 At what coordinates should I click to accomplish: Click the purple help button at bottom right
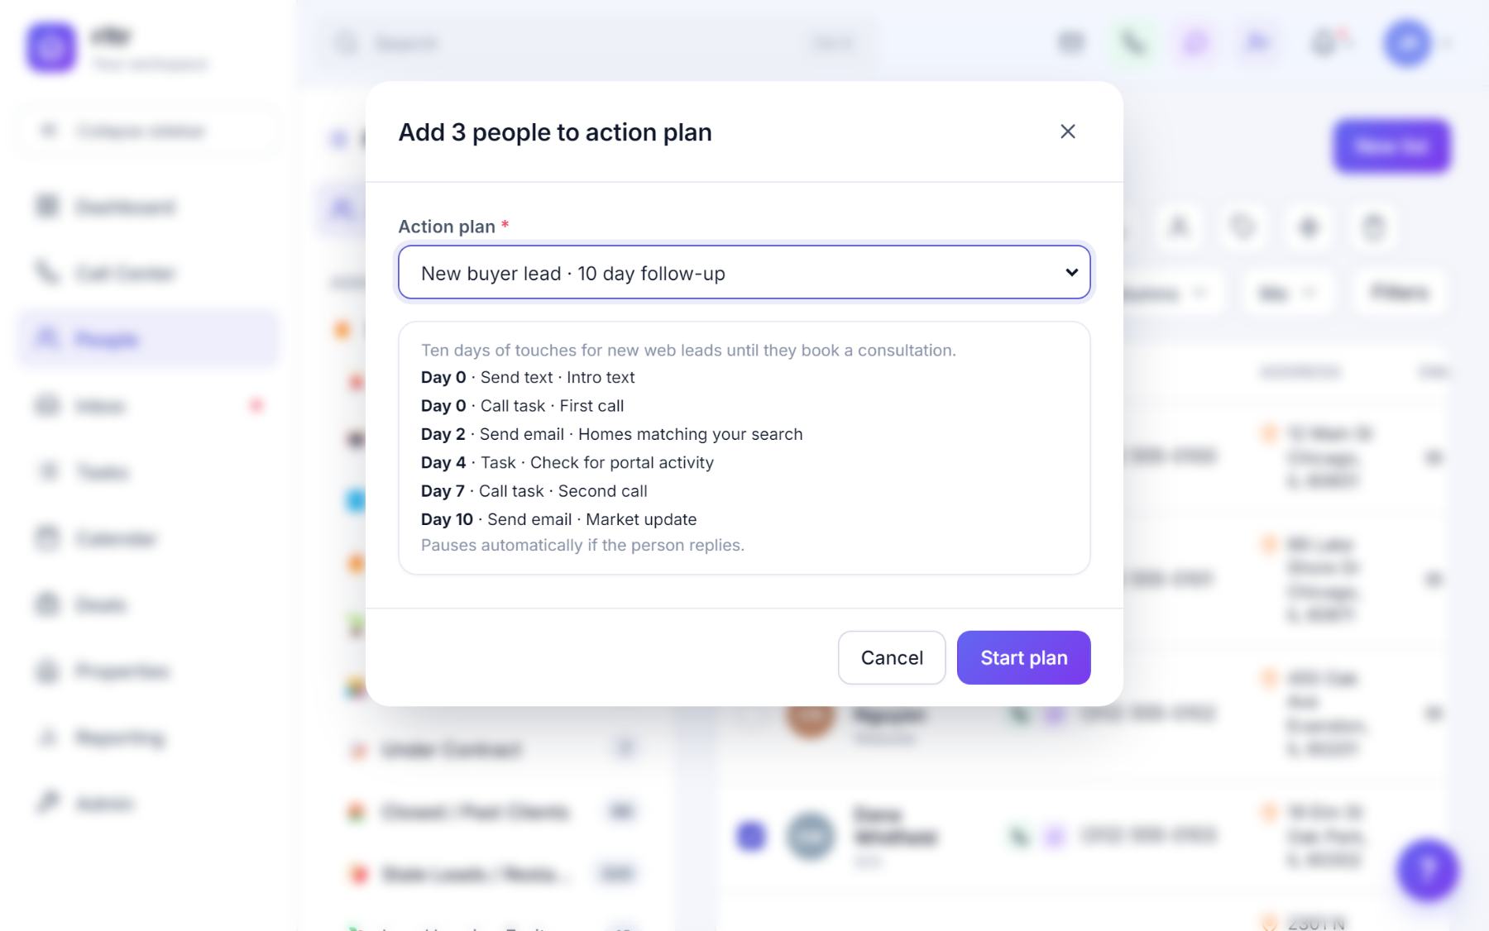point(1428,869)
